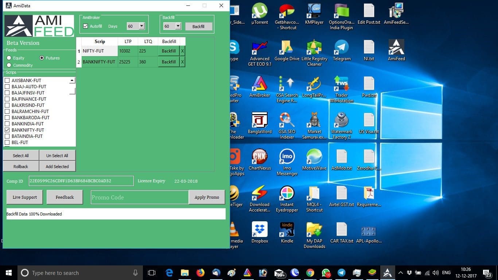Uncheck the BANKNIFTY-FUT scrip checkbox
This screenshot has height=280, width=498.
7,130
